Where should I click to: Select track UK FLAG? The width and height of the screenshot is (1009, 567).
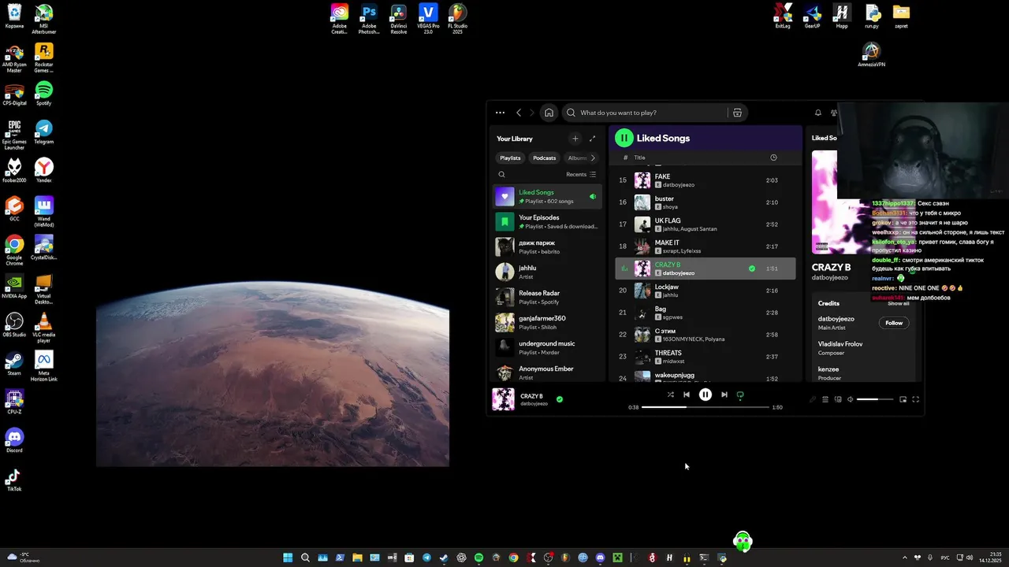point(706,224)
